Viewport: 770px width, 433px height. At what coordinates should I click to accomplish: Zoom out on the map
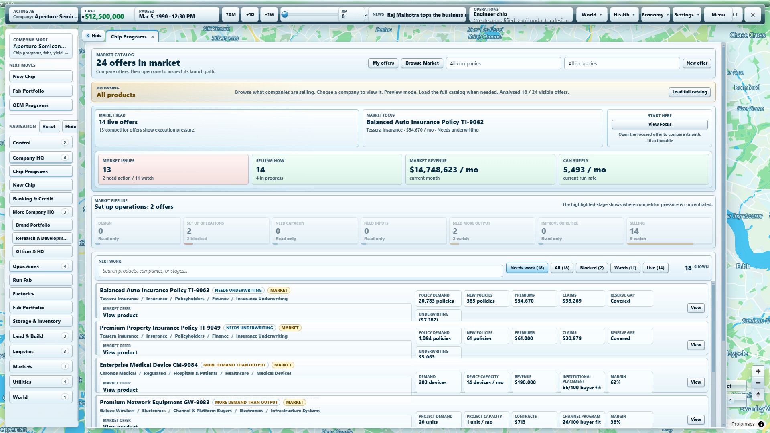758,383
